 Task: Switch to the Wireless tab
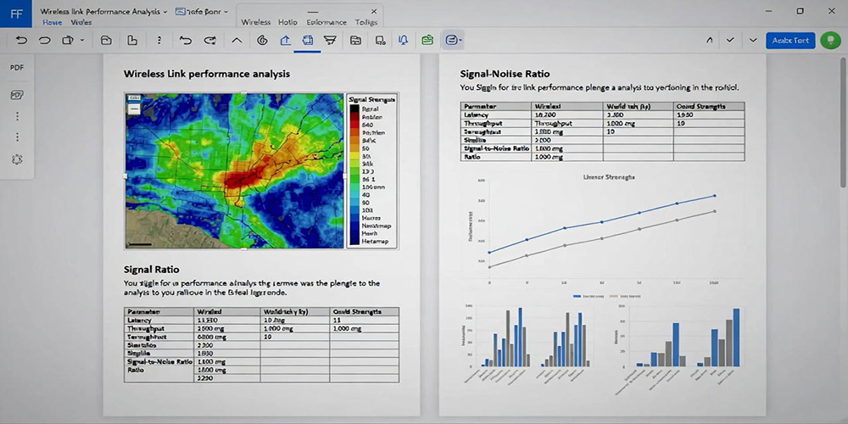[256, 22]
